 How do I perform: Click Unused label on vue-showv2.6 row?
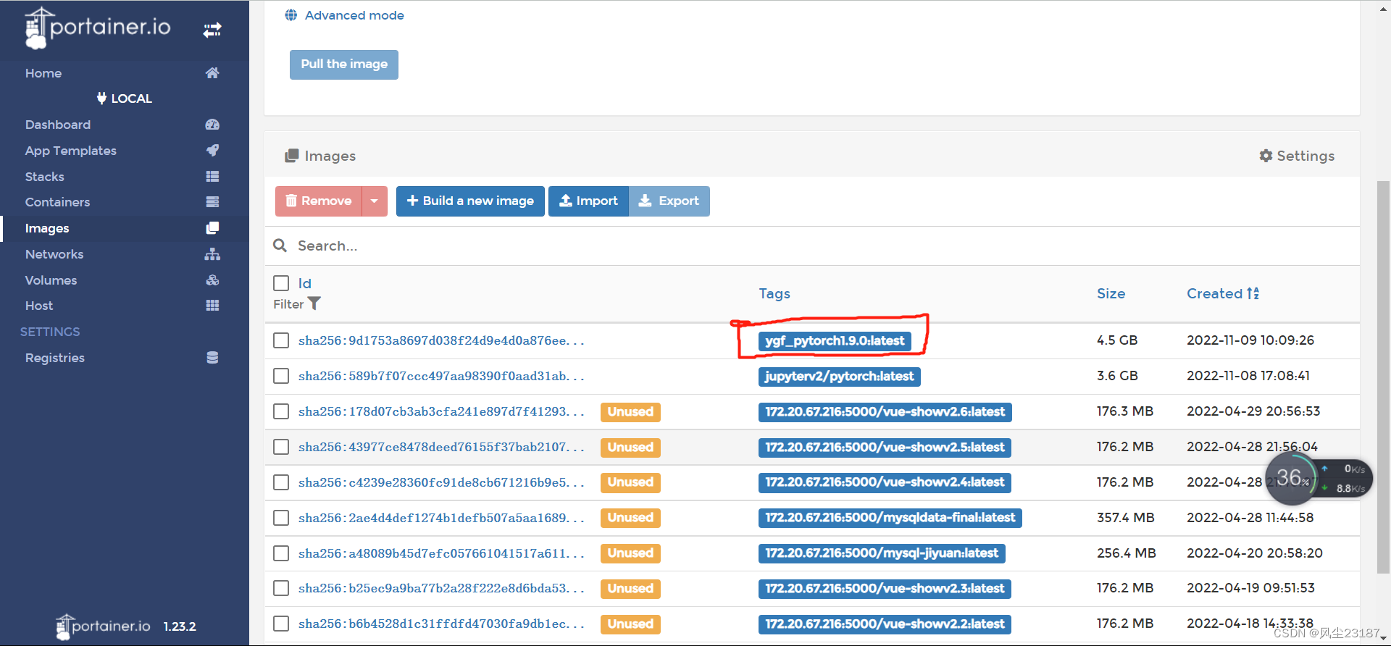tap(630, 412)
